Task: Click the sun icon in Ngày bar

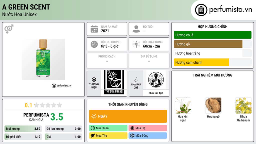Action: coord(94,116)
